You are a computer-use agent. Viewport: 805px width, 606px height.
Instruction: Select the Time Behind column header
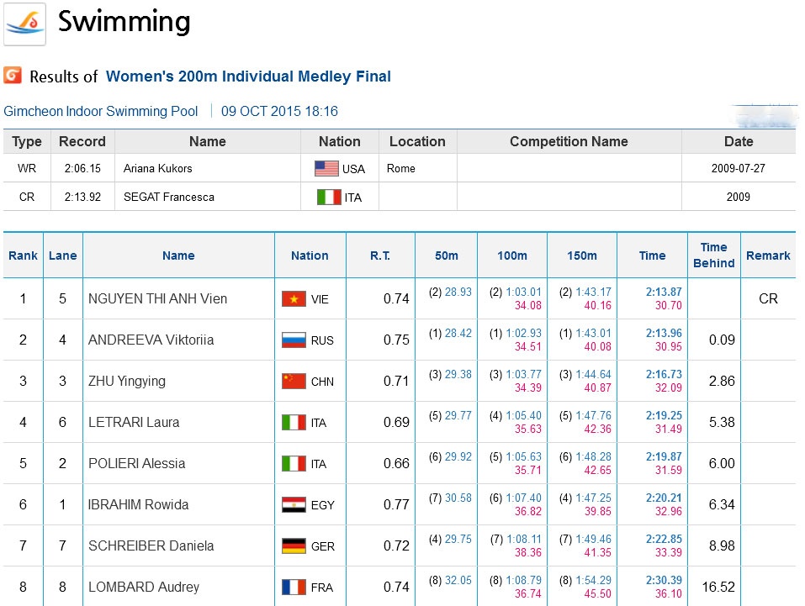pos(713,256)
